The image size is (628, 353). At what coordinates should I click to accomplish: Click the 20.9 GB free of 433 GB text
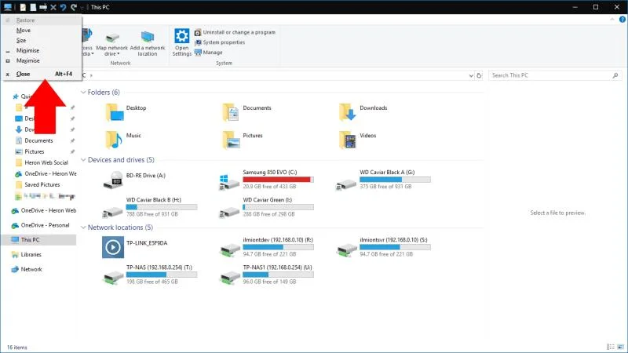(269, 187)
